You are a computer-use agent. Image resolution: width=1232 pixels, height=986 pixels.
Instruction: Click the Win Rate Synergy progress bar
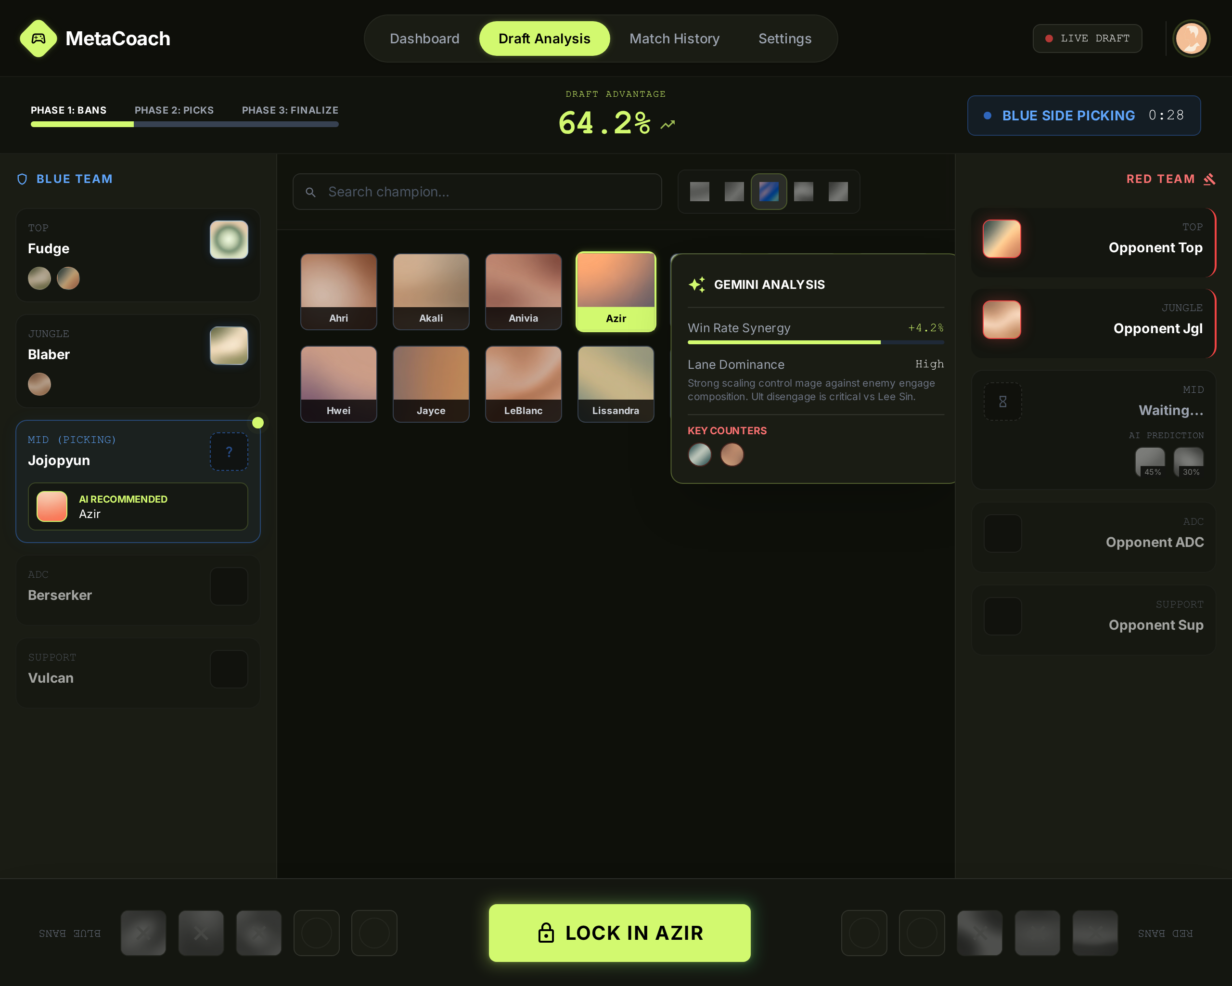point(815,342)
